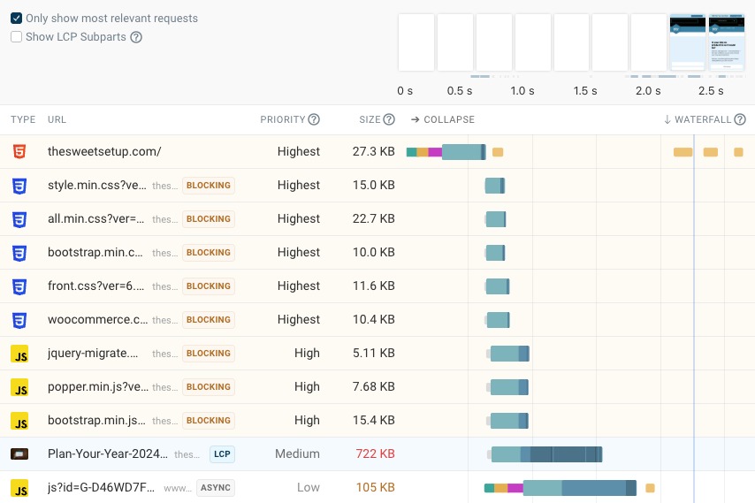
Task: Click the URL column header
Action: [57, 119]
